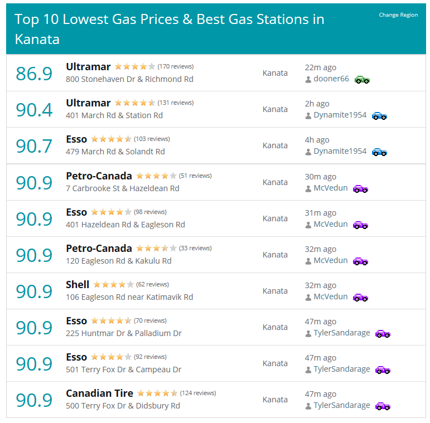Select the 86.9 price

pos(34,74)
